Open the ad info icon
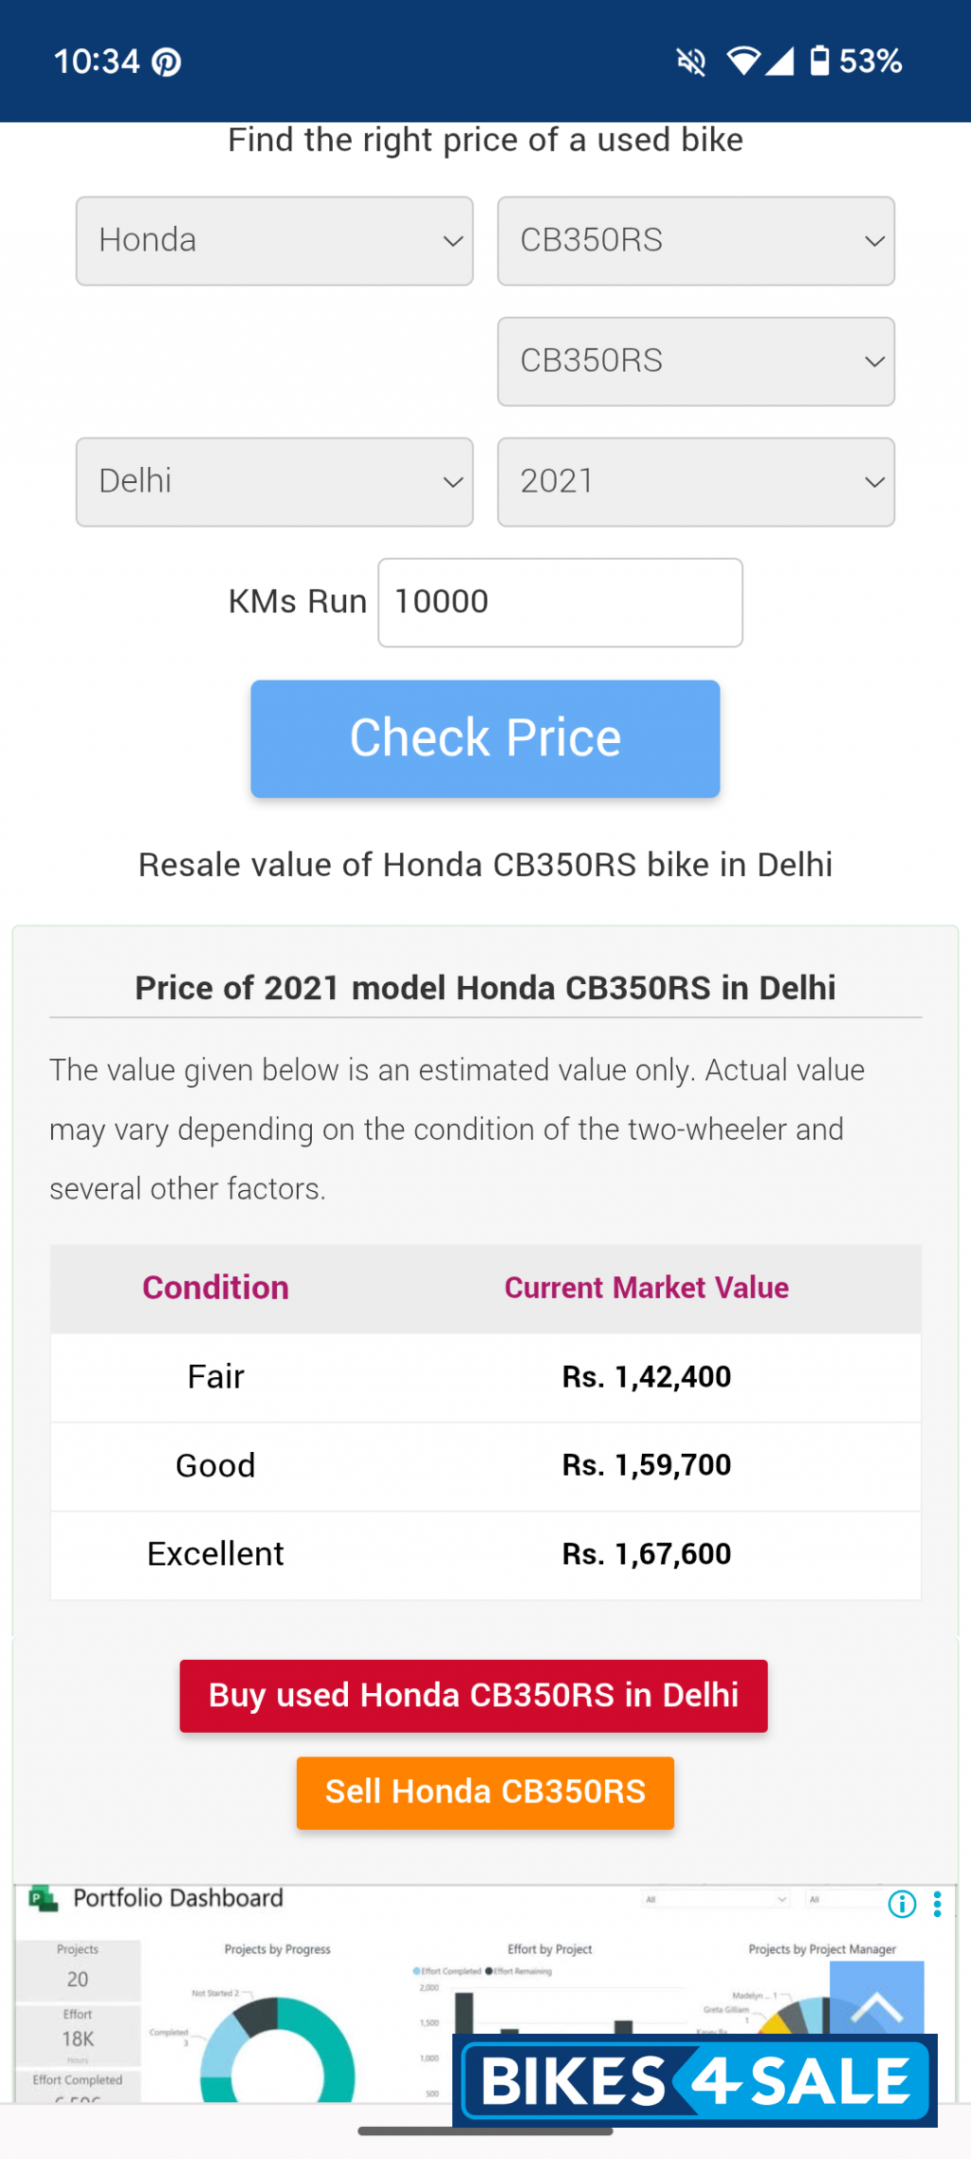 pos(902,1904)
